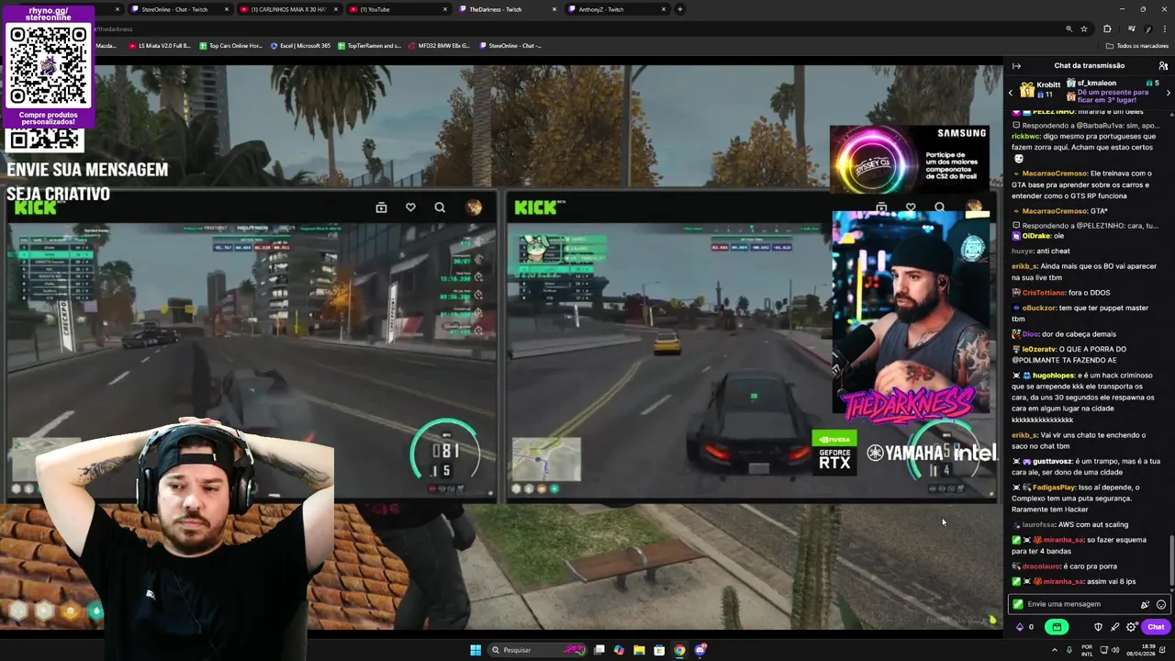Open the Bits cheer icon in chat input
The image size is (1175, 661).
[1145, 604]
